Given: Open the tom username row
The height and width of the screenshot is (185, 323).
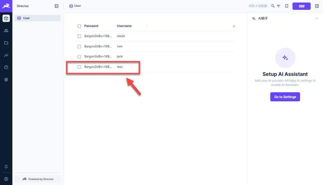Looking at the screenshot, I should [120, 46].
